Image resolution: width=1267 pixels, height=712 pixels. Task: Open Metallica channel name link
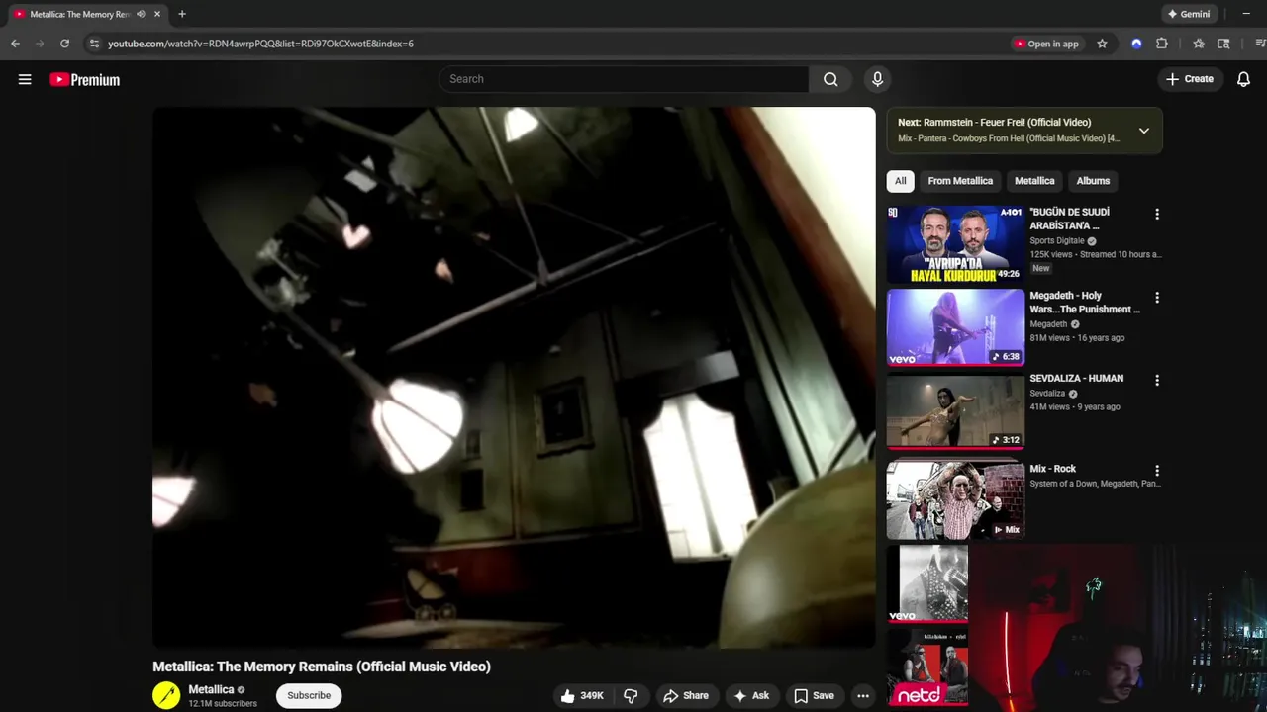211,689
